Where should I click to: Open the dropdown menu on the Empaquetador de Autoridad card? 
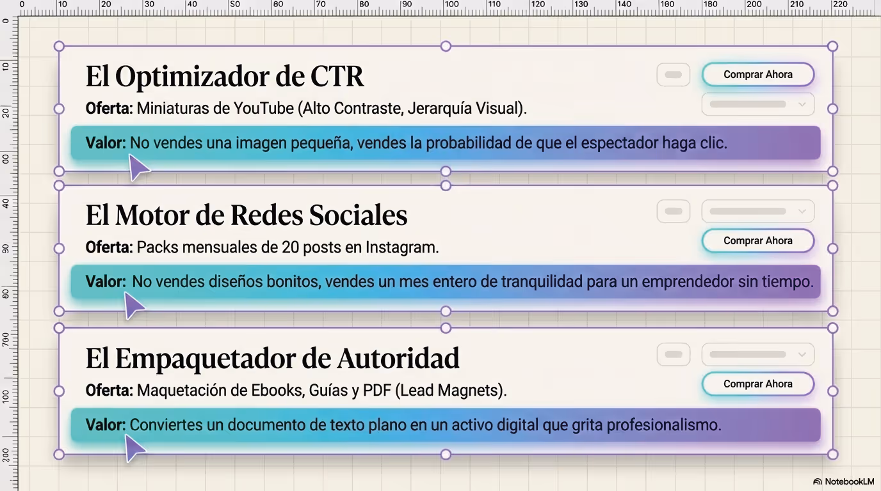coord(758,354)
